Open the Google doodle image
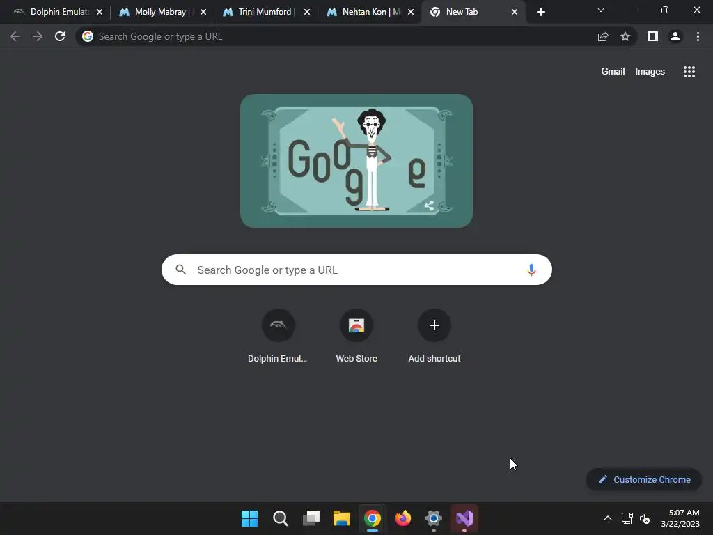Viewport: 713px width, 535px height. [356, 161]
